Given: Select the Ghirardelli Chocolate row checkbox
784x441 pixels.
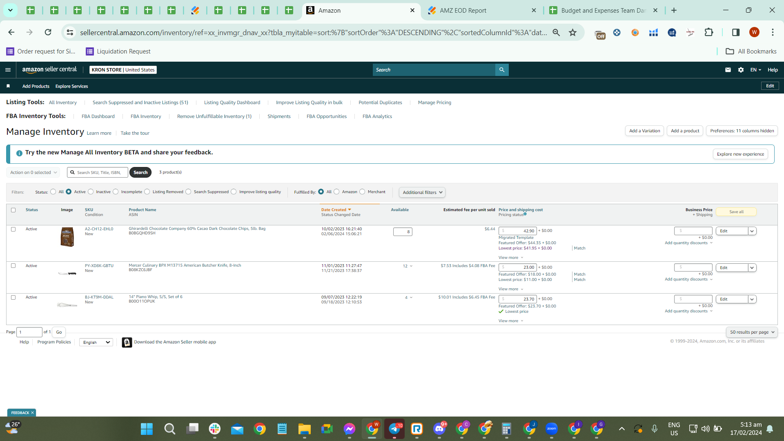Looking at the screenshot, I should coord(13,229).
